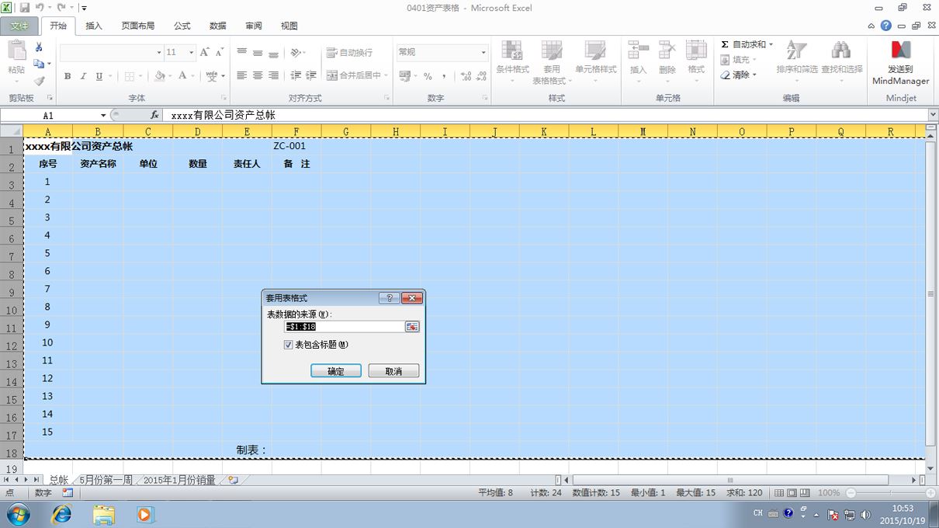Click the 确定 button in dialog
Image resolution: width=939 pixels, height=528 pixels.
coord(336,371)
